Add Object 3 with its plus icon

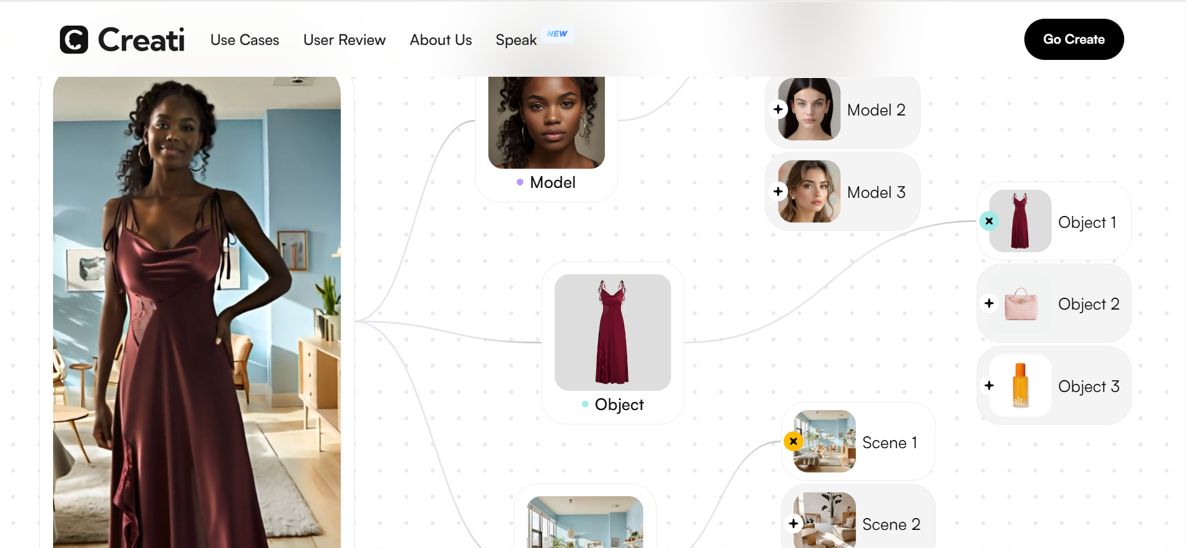point(989,386)
